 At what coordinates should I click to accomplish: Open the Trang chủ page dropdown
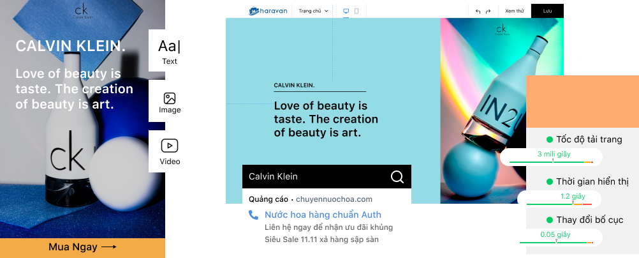(x=313, y=11)
